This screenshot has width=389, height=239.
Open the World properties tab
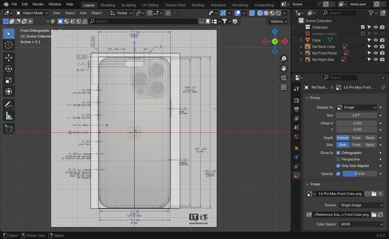tap(297, 136)
